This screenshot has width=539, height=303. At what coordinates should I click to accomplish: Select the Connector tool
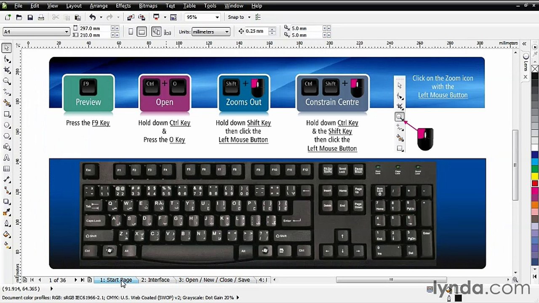6,191
